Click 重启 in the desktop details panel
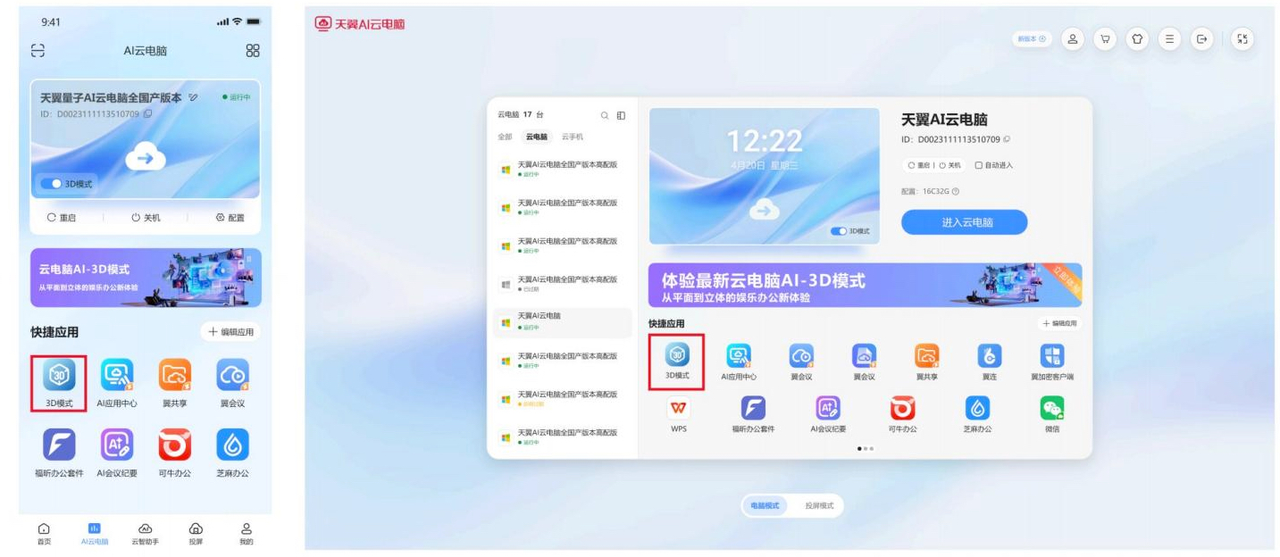The height and width of the screenshot is (557, 1280). click(920, 165)
